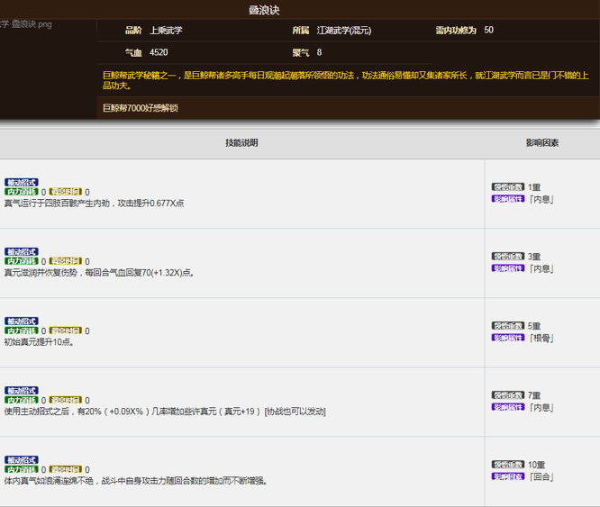
Task: Click the 巨鲸帮7000好感解锁 unlock condition line
Action: pyautogui.click(x=141, y=108)
